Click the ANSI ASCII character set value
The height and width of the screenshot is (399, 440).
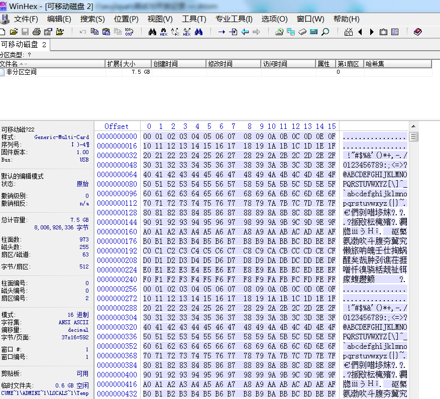coord(73,322)
